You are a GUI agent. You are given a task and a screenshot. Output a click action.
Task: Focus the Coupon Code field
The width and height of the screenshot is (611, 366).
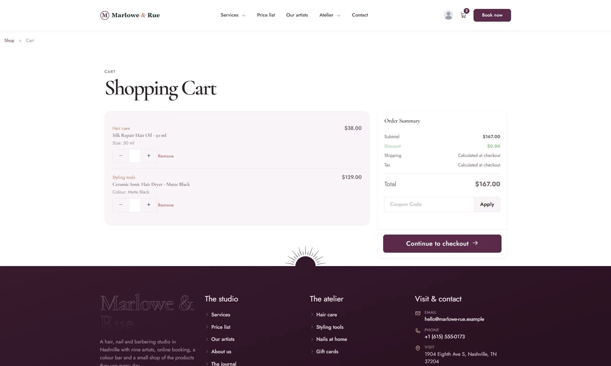(x=429, y=204)
